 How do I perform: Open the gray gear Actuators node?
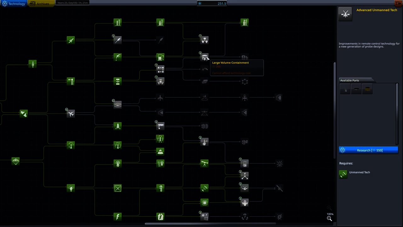tap(160, 82)
